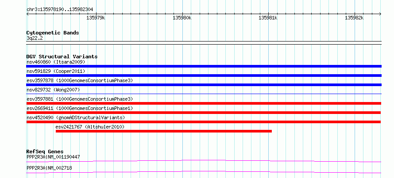Click PPP2R3A|NM_001190447 gene label

53,157
